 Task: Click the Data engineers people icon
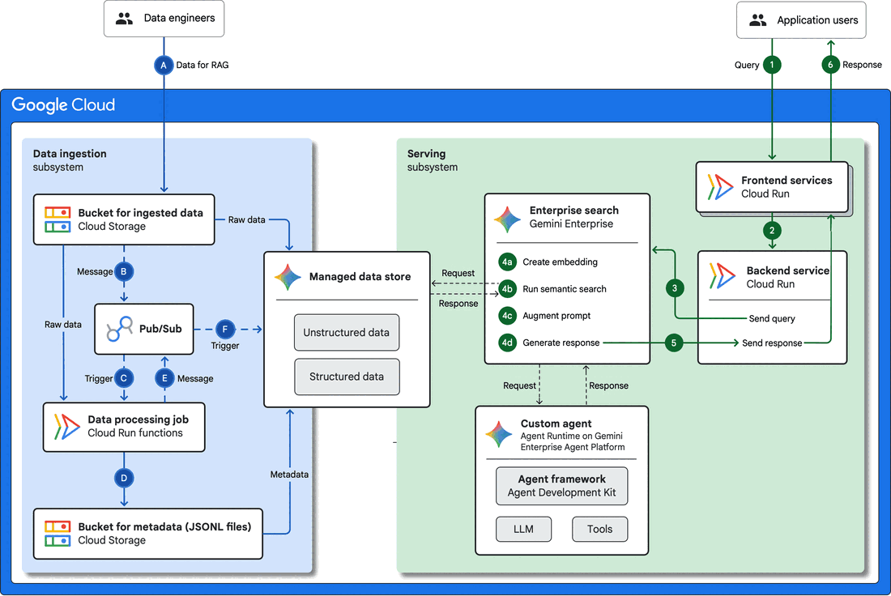pyautogui.click(x=124, y=19)
